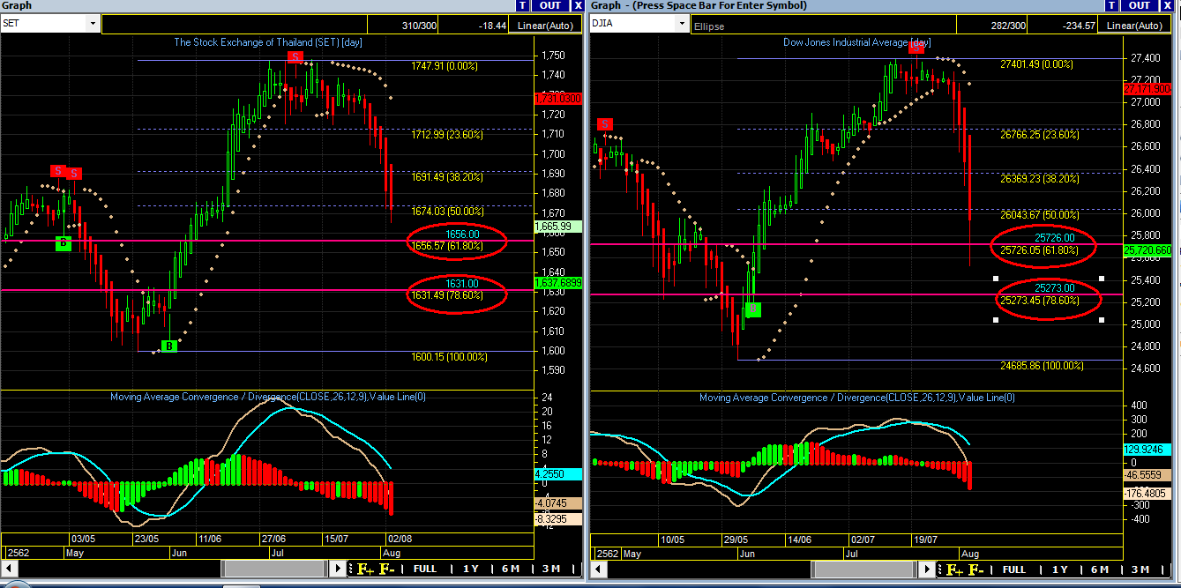Image resolution: width=1181 pixels, height=588 pixels.
Task: Click the 282/300 bar count in DJIA graph
Action: 1008,26
